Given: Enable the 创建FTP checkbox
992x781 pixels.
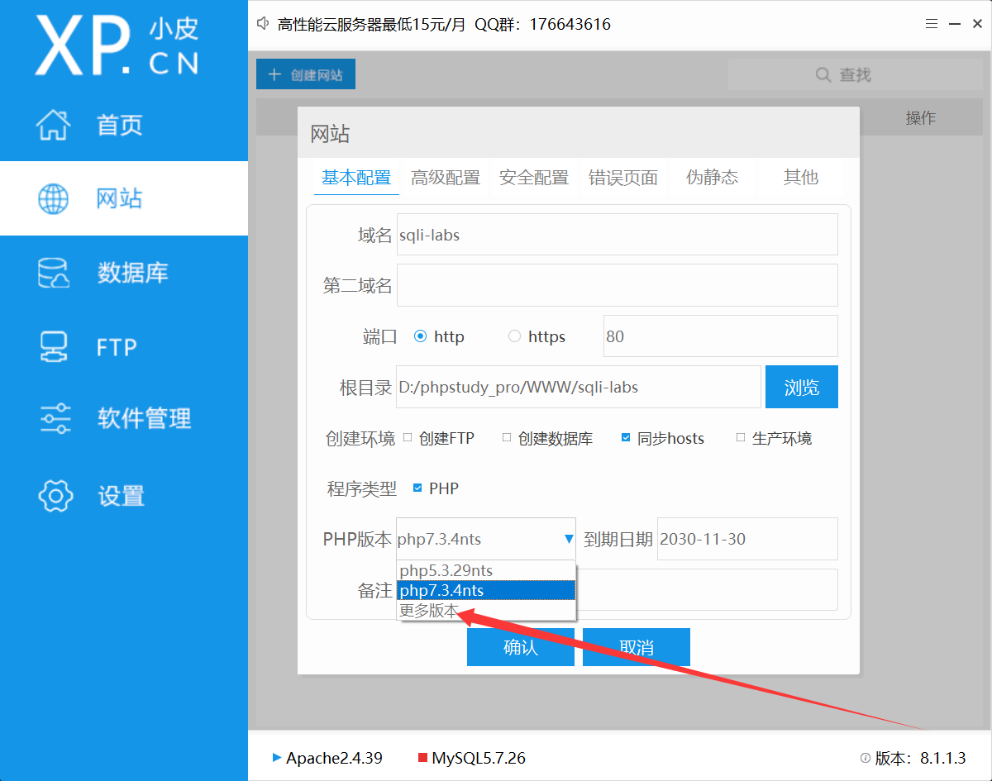Looking at the screenshot, I should 408,438.
